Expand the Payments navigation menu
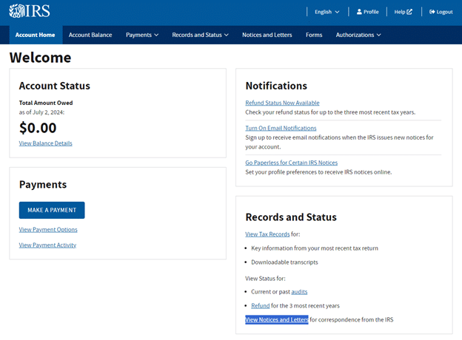The height and width of the screenshot is (340, 462). coord(142,35)
